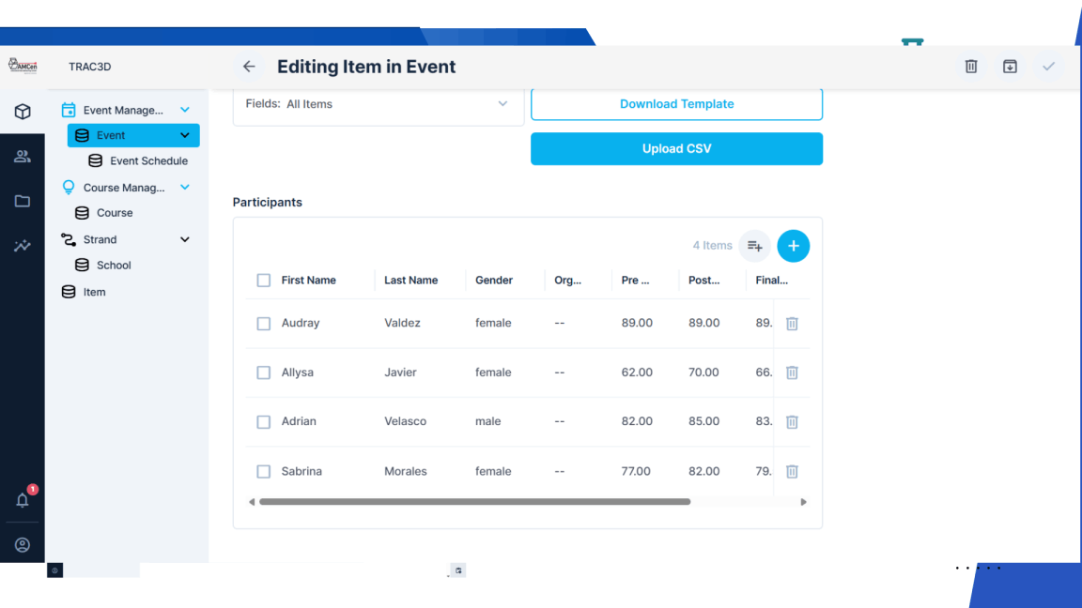This screenshot has width=1082, height=608.
Task: Click the Upload CSV button
Action: pyautogui.click(x=676, y=148)
